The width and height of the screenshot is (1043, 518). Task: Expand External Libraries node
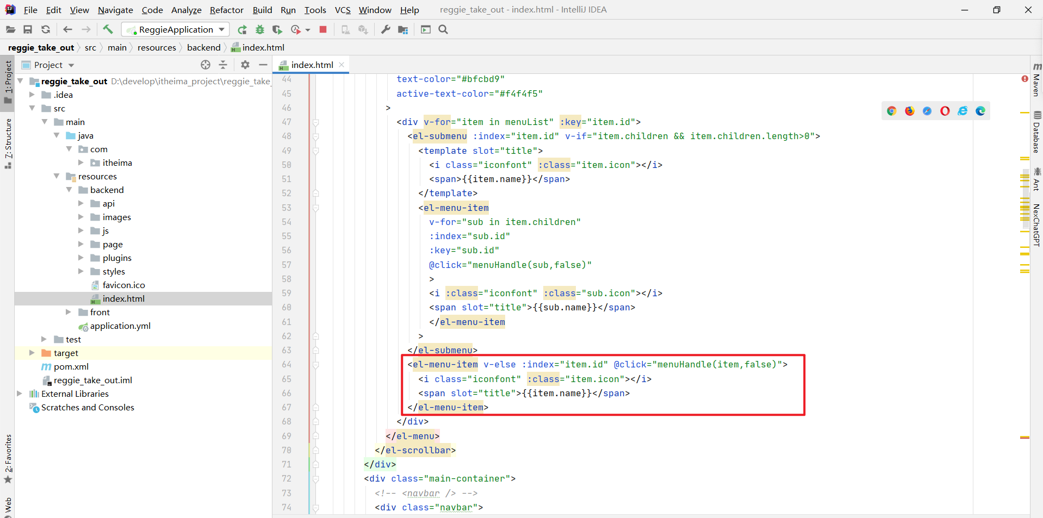(x=20, y=394)
